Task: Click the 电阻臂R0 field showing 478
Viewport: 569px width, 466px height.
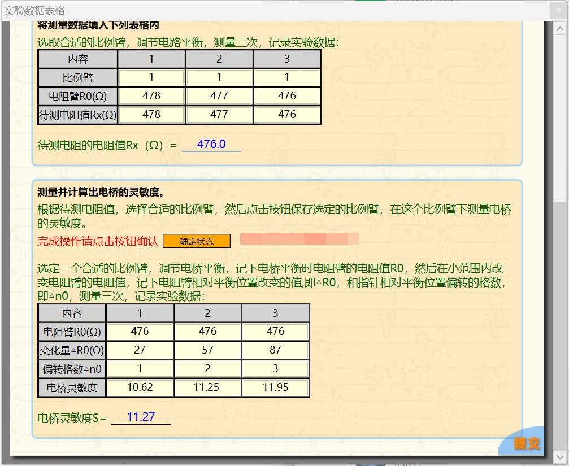Action: point(151,96)
